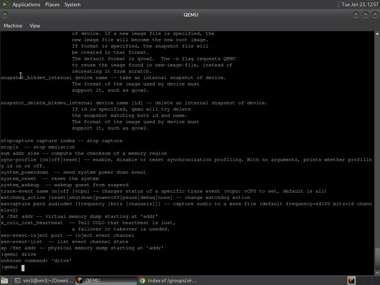Switch to the vm3@vm3 terminal taskbar item
380x285 pixels.
tap(44, 281)
